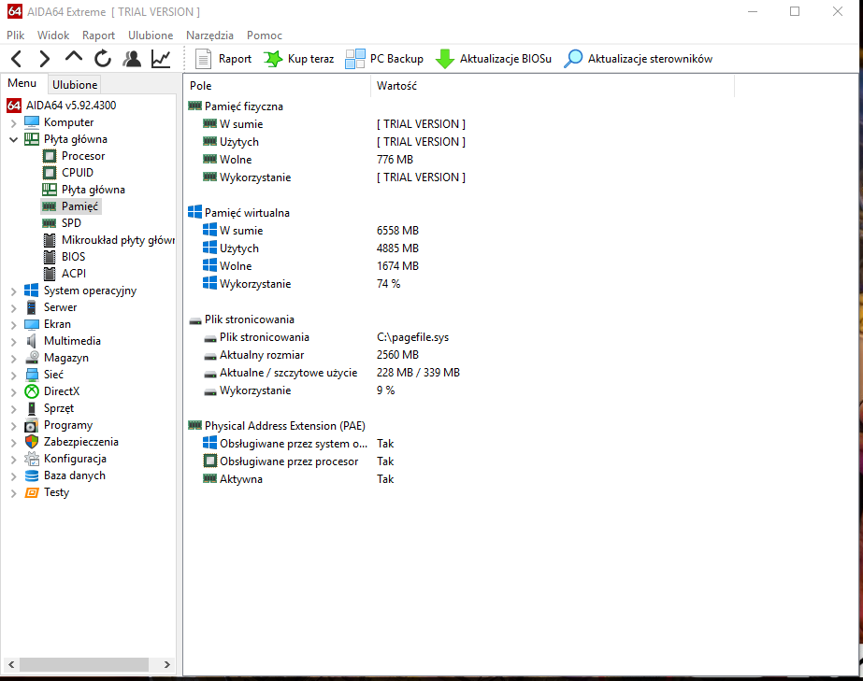Refresh the view with the circular arrow

102,58
